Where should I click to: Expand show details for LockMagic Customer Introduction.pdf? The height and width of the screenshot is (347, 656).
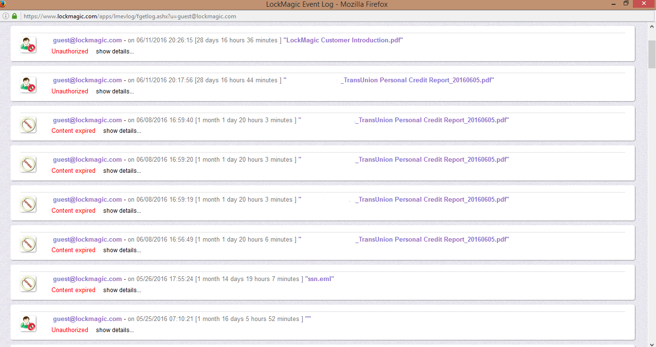tap(115, 51)
